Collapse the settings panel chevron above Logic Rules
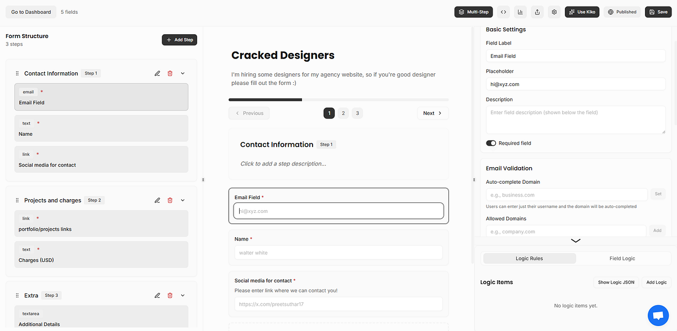677x331 pixels. click(x=575, y=241)
